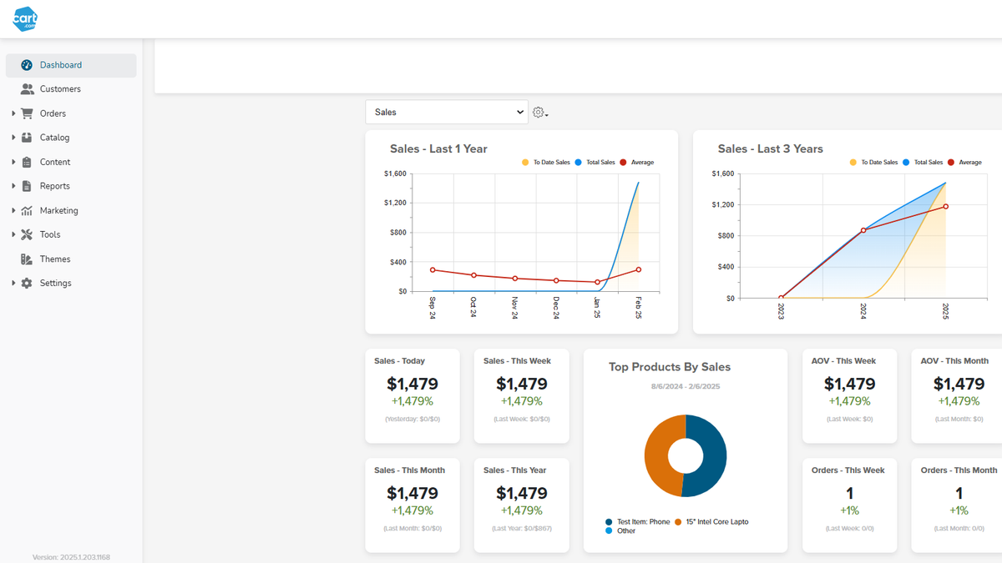Click the version number text in sidebar footer
Viewport: 1002px width, 563px height.
pos(71,557)
